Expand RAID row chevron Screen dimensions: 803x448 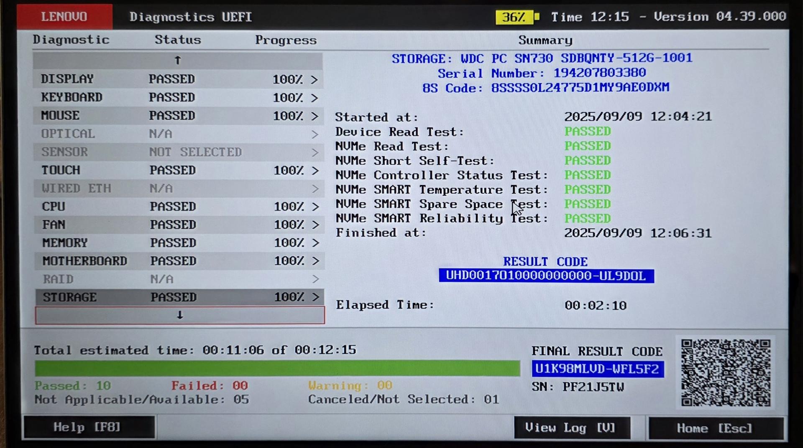[x=316, y=279]
